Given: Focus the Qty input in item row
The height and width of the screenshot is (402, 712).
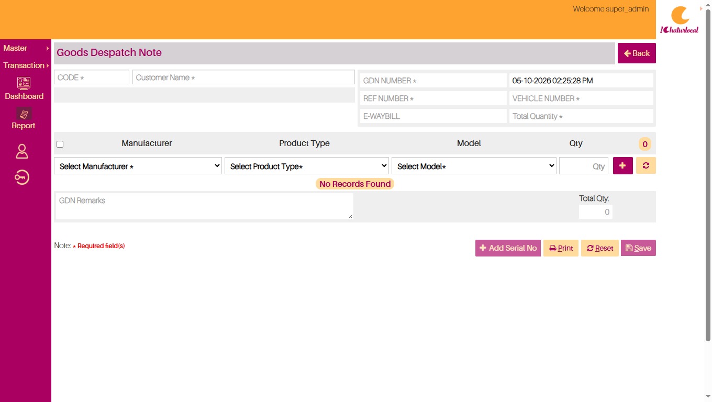Looking at the screenshot, I should (x=584, y=166).
